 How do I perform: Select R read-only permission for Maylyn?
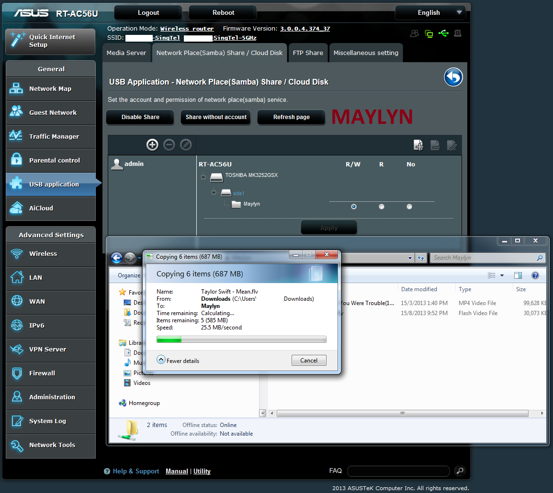(x=382, y=207)
